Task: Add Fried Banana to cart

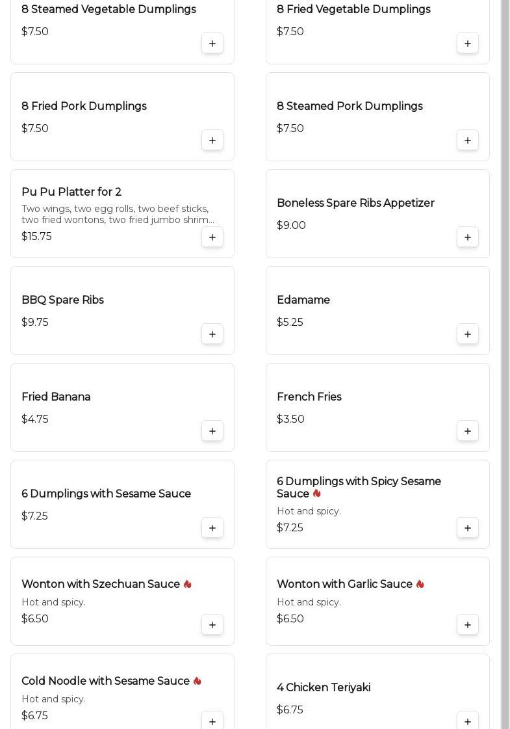Action: click(212, 431)
